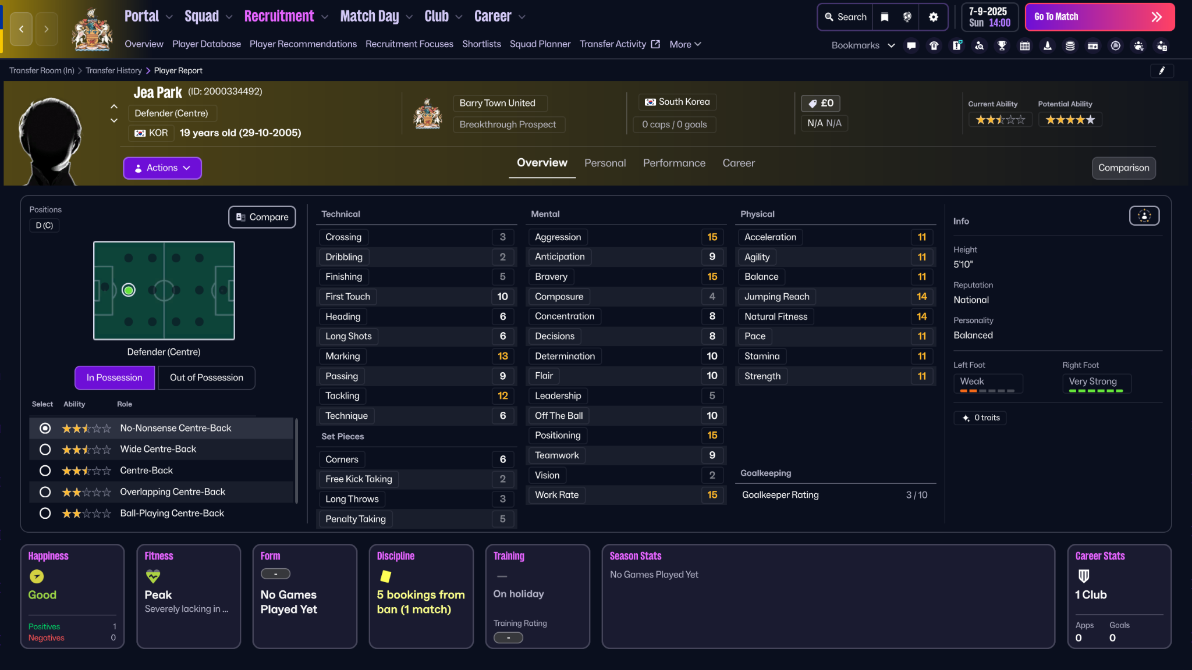Switch to Out of Possession view
Image resolution: width=1192 pixels, height=670 pixels.
point(206,377)
